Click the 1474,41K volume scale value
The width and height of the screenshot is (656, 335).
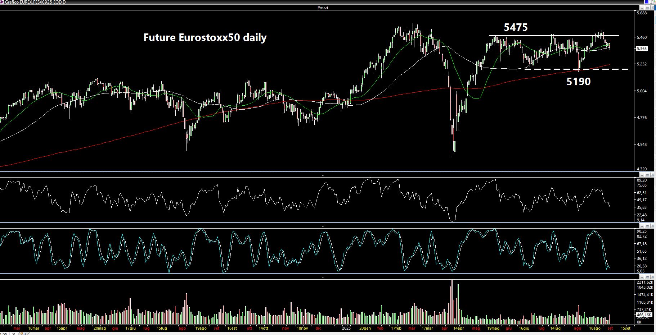click(645, 295)
